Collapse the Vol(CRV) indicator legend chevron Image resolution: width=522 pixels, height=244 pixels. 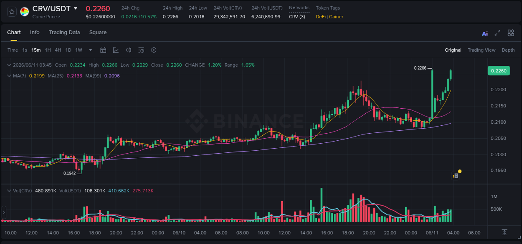click(9, 191)
